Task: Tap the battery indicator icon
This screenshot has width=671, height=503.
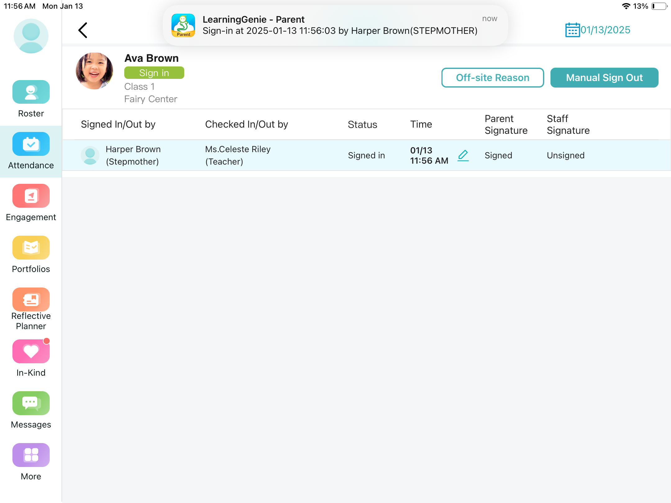Action: point(659,6)
